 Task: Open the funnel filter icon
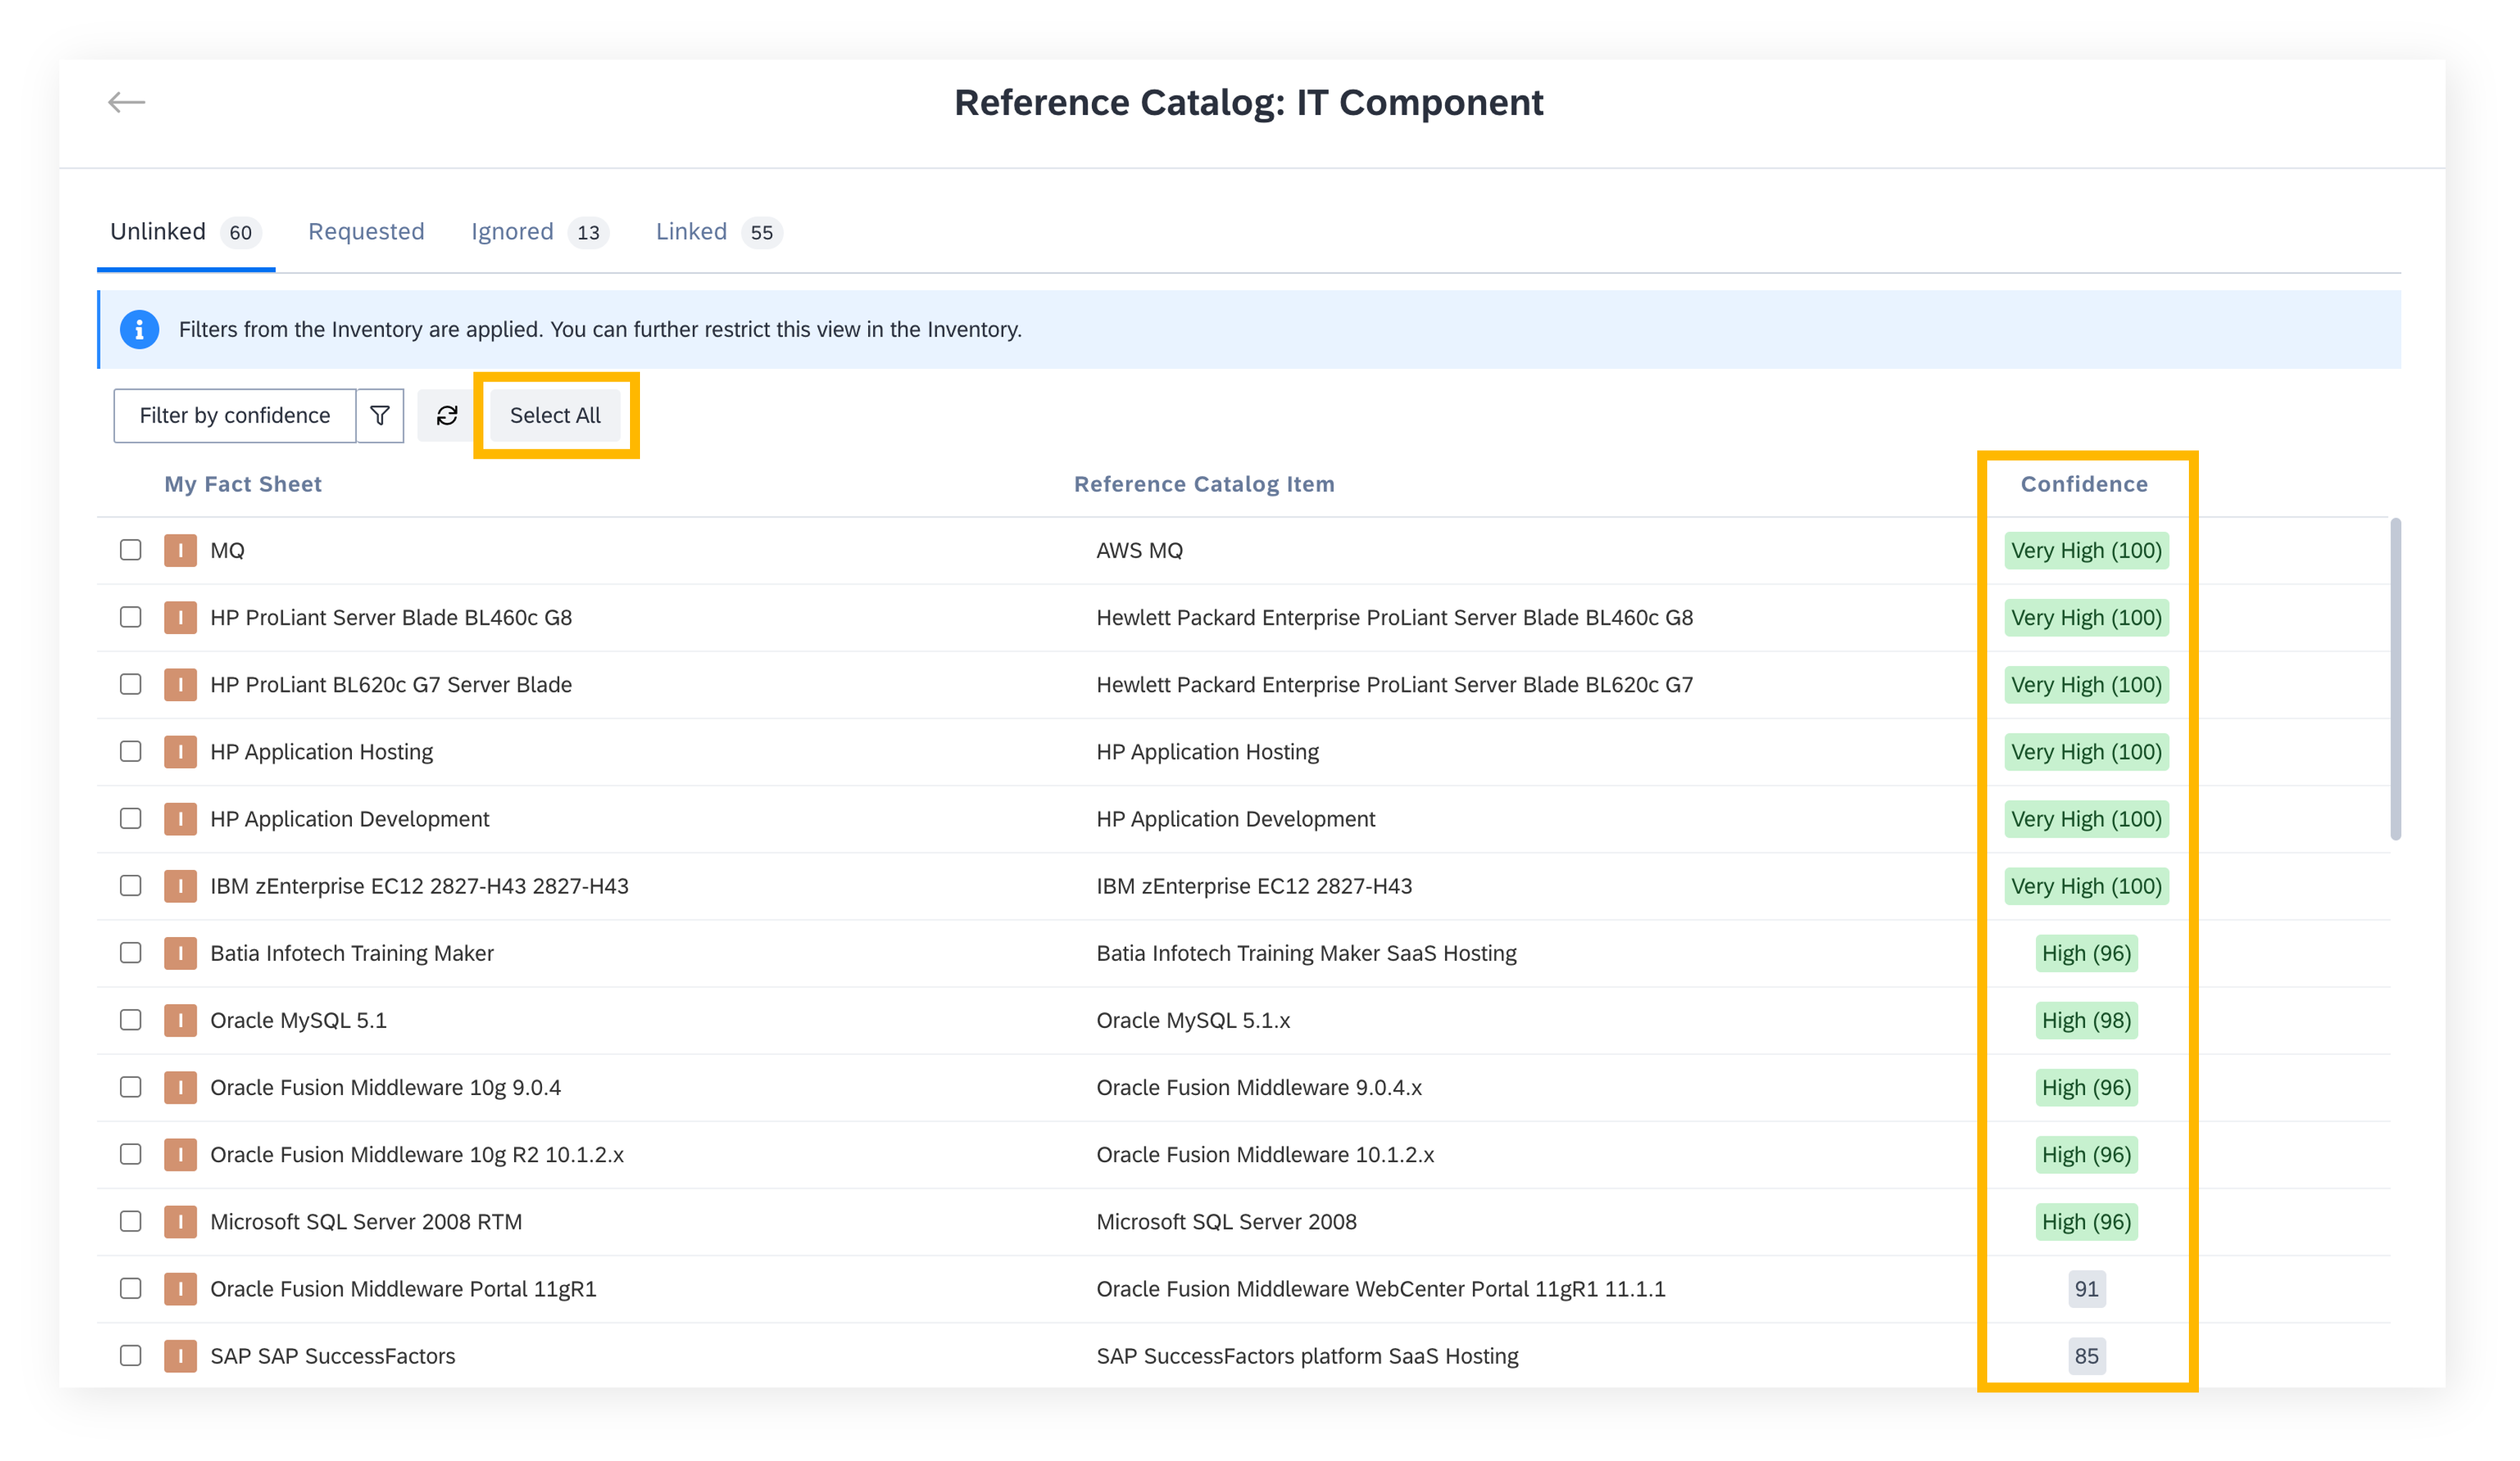point(380,416)
